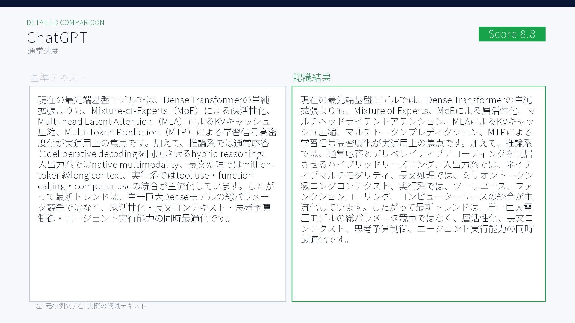Click the Score 8.8 badge

coord(512,34)
